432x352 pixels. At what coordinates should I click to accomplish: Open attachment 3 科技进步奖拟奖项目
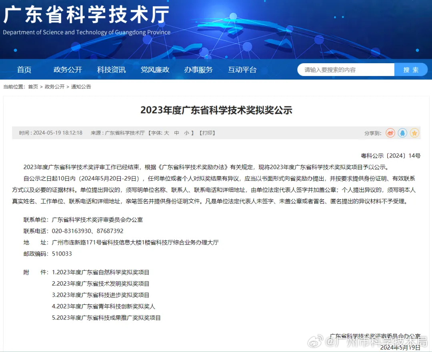101,295
